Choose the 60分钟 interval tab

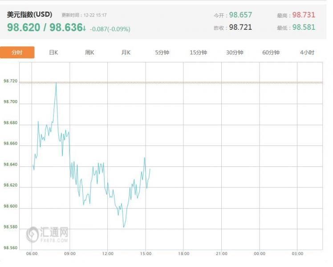coord(271,53)
